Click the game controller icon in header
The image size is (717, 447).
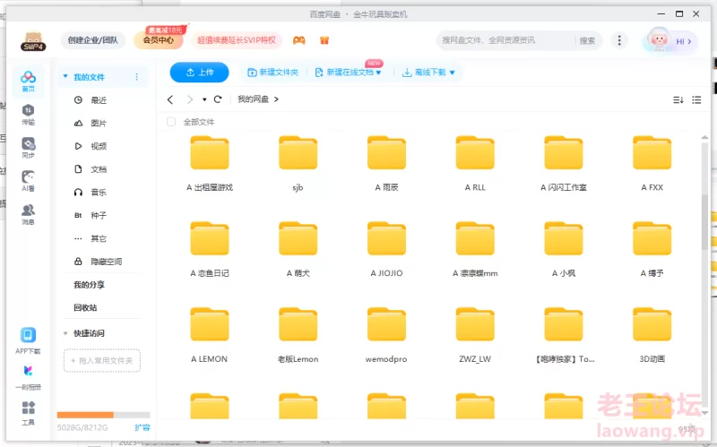(x=299, y=40)
